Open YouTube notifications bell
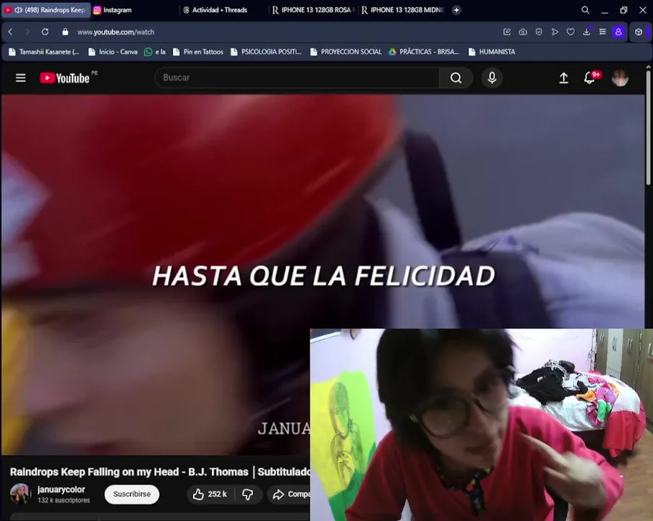The width and height of the screenshot is (653, 521). click(589, 78)
